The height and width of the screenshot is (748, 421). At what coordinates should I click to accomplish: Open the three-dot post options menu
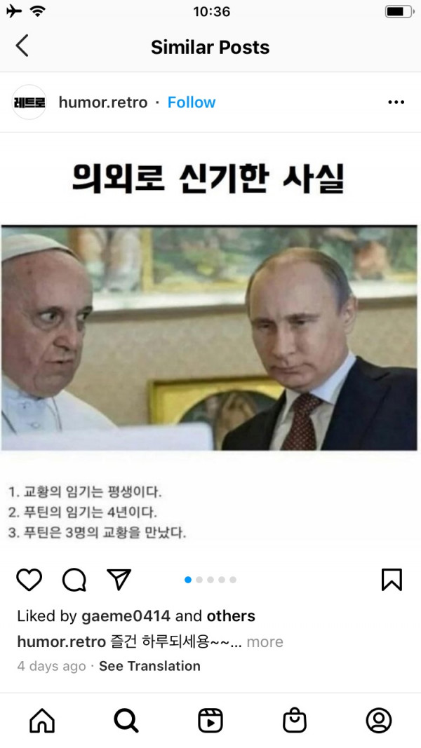(x=396, y=102)
